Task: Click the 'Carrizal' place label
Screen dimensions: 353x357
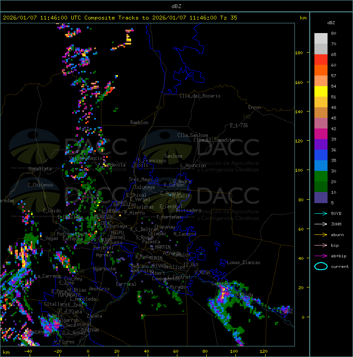Action: [x=126, y=284]
